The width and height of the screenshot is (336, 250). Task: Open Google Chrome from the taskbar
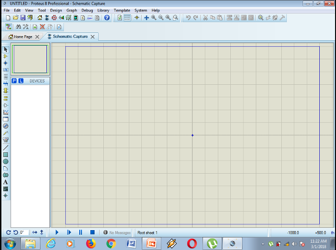click(x=111, y=243)
